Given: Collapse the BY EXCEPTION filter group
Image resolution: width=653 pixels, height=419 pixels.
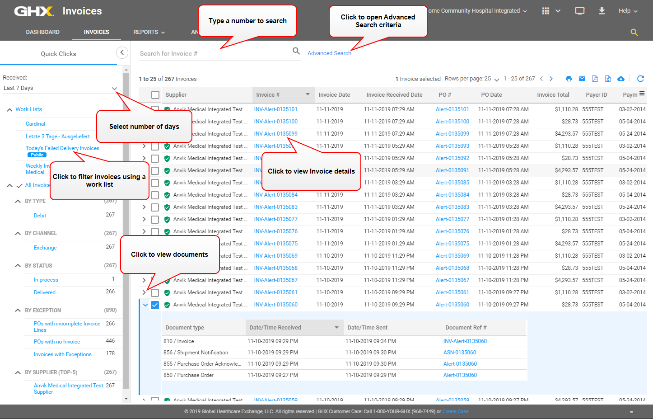Looking at the screenshot, I should pos(18,311).
